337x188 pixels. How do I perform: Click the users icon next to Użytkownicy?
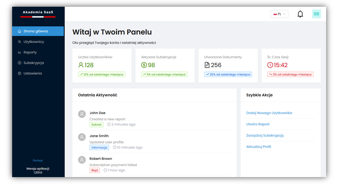coord(20,42)
